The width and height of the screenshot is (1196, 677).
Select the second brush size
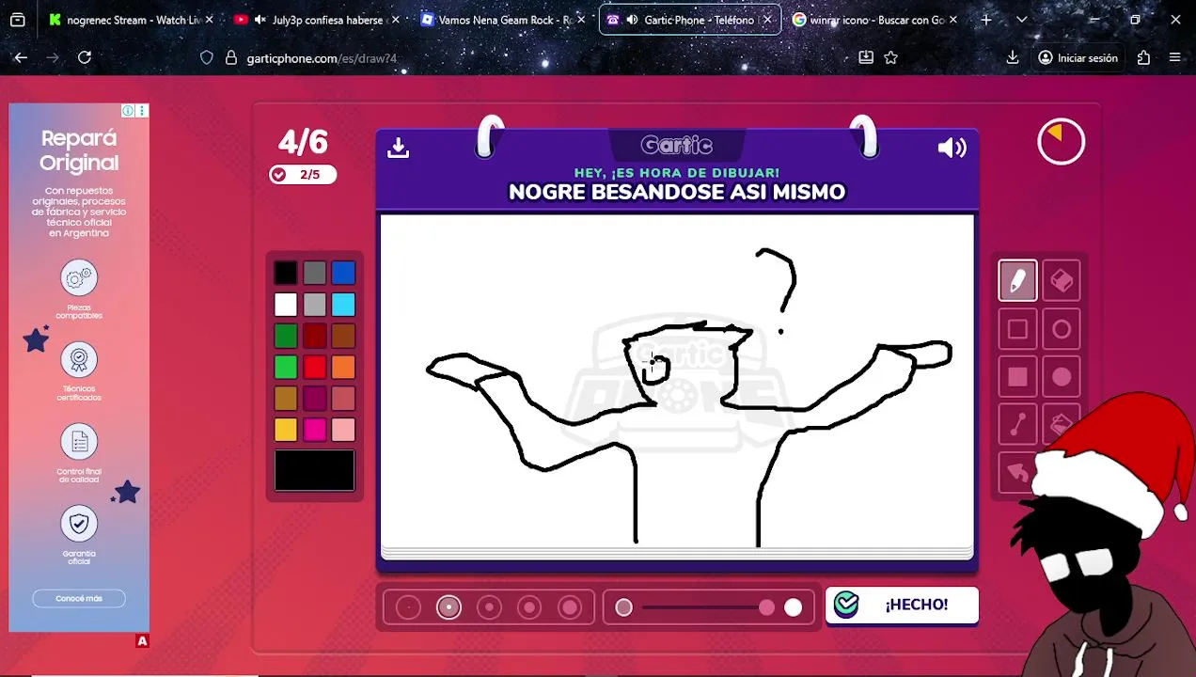point(448,607)
